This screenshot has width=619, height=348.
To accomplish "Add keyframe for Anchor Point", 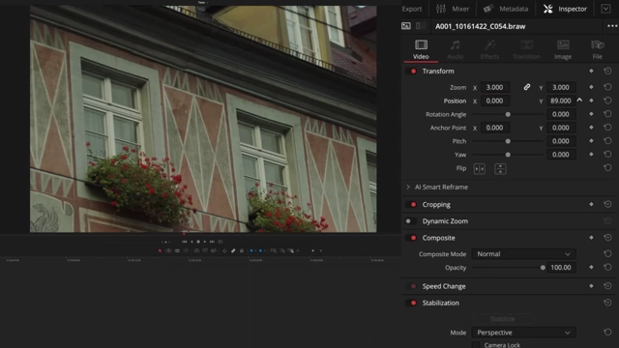I will (591, 128).
